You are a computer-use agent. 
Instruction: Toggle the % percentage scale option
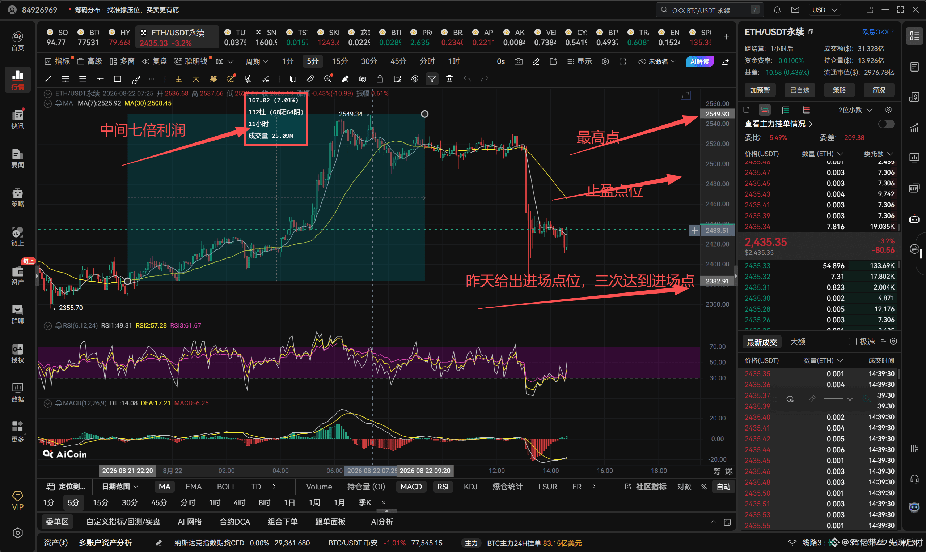[704, 487]
